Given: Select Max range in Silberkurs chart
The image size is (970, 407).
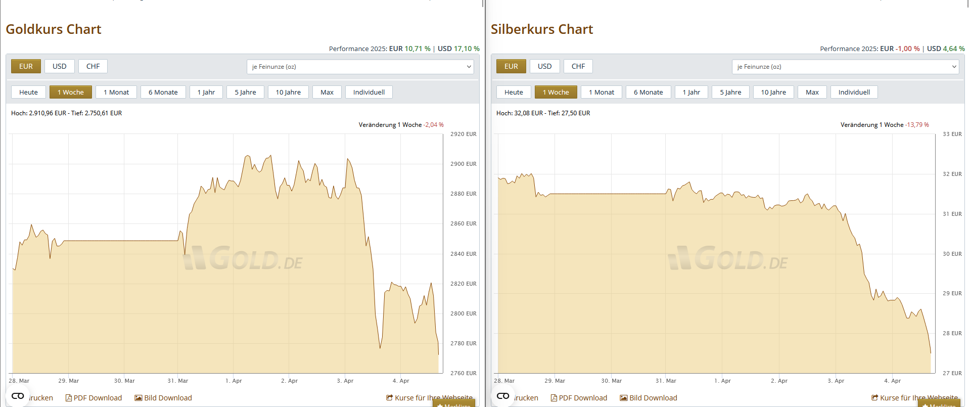Looking at the screenshot, I should pos(812,92).
